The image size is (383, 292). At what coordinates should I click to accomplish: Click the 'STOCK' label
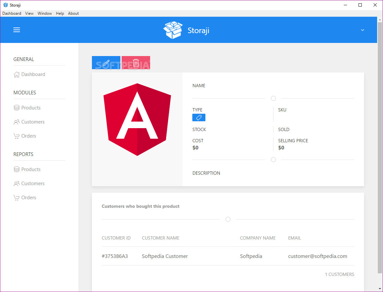point(199,129)
